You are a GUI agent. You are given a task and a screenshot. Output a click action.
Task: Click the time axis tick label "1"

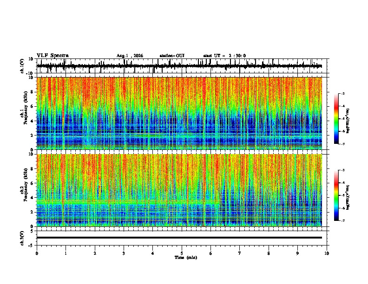pos(66,253)
